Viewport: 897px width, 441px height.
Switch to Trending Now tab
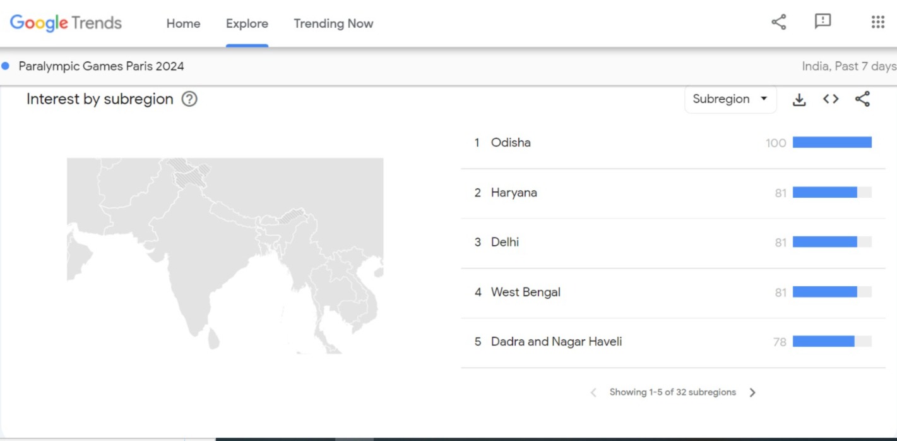pyautogui.click(x=333, y=24)
